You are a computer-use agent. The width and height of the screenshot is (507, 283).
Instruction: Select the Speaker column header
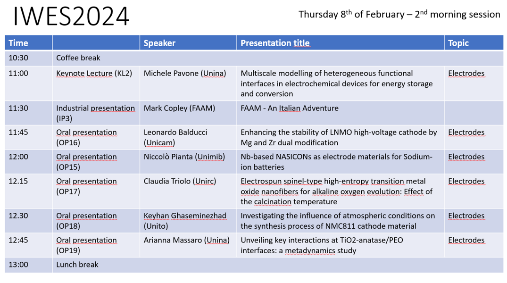(x=159, y=43)
